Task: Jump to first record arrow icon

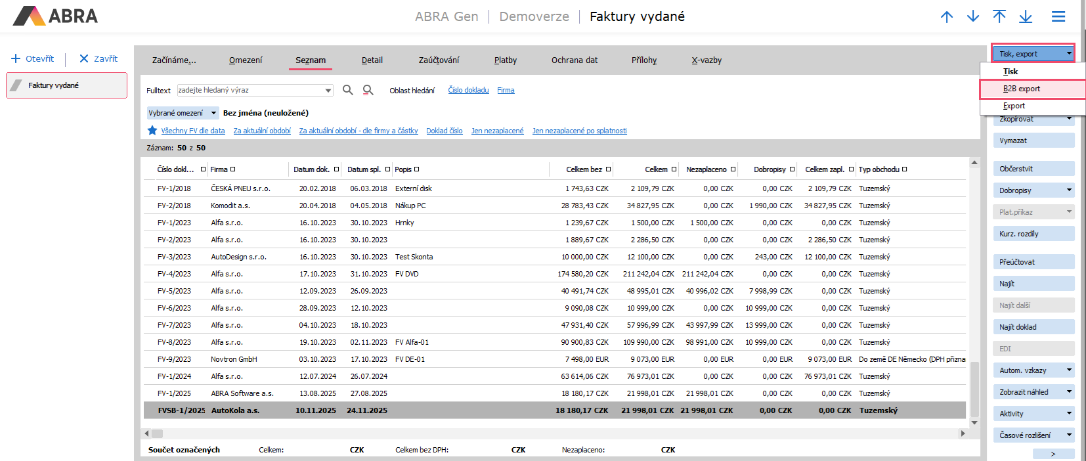Action: click(999, 17)
